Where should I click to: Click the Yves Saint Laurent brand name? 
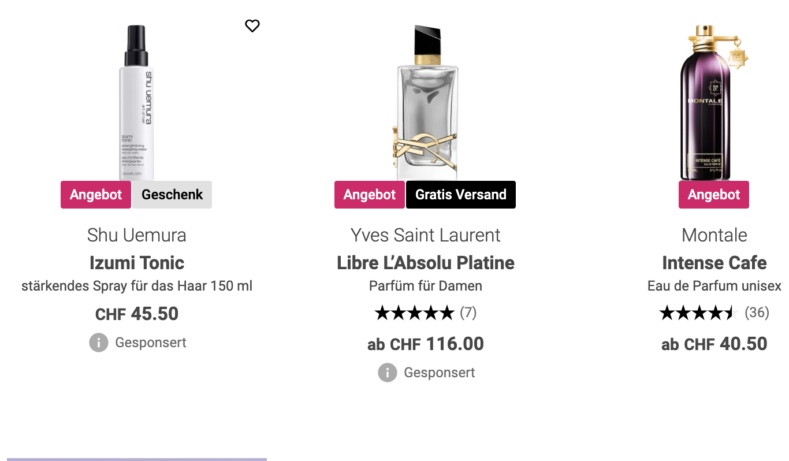pos(426,235)
